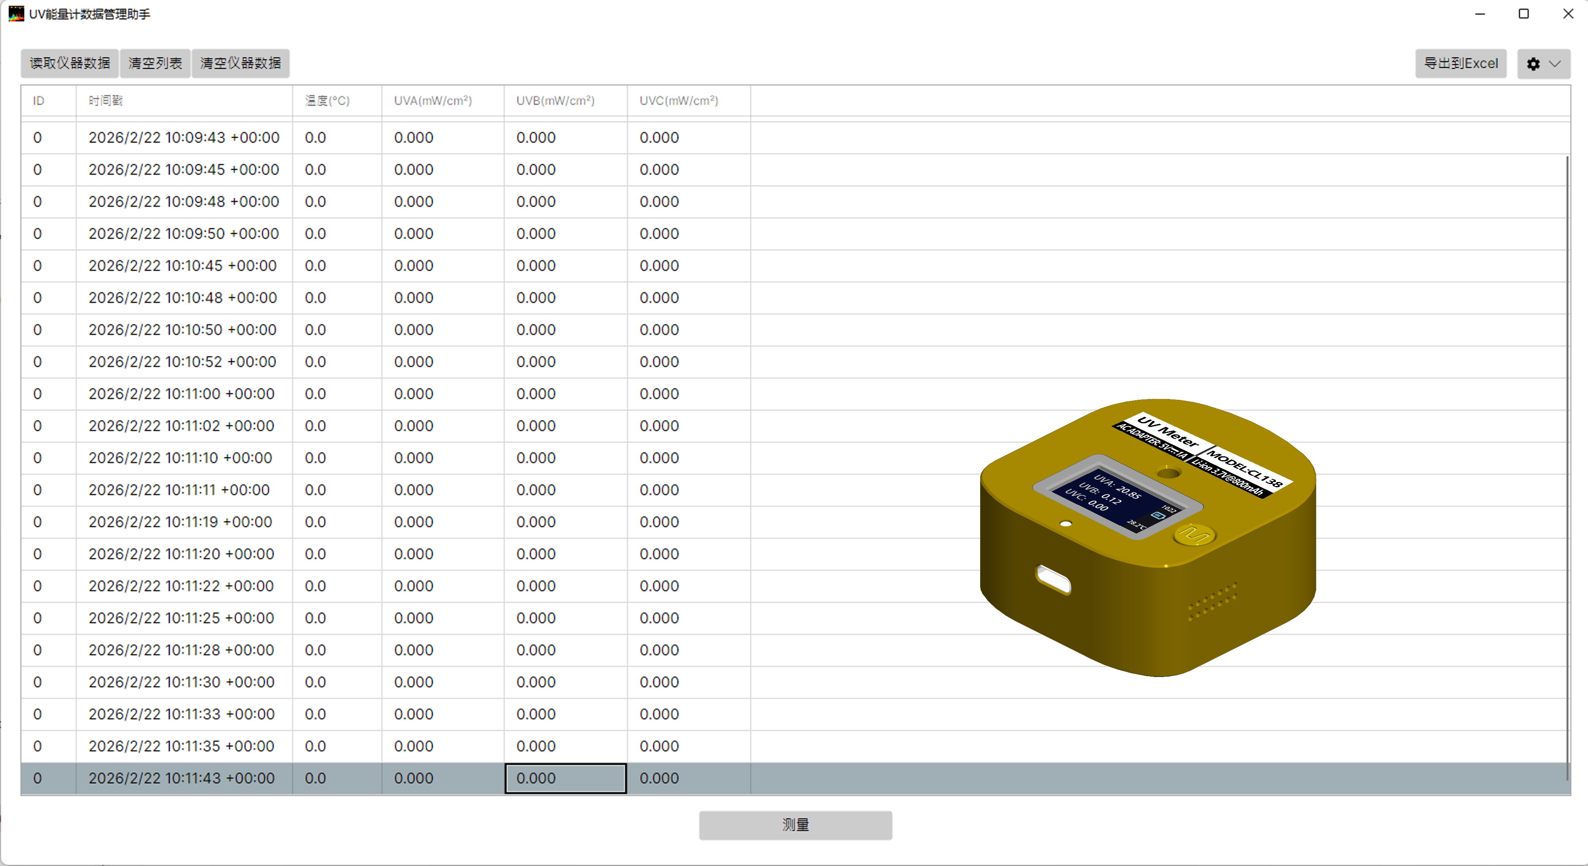The height and width of the screenshot is (866, 1588).
Task: Click UVA cell in 10:10:45 row
Action: tap(414, 266)
